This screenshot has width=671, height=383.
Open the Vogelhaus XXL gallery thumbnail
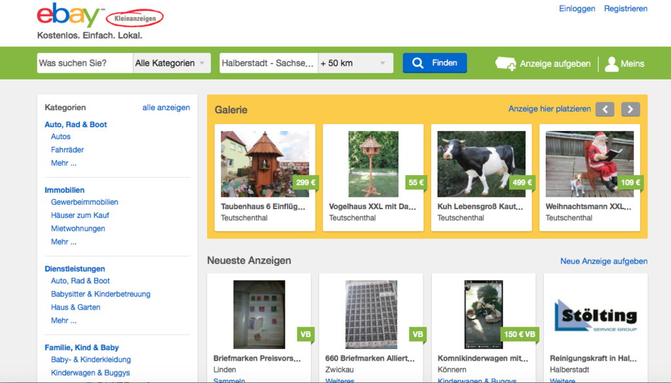tap(373, 164)
